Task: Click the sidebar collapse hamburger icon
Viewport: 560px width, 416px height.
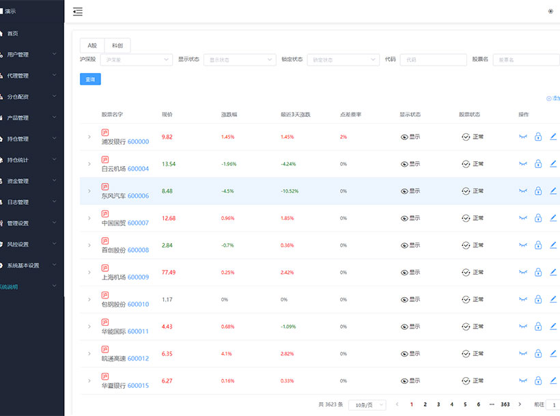Action: (x=78, y=12)
